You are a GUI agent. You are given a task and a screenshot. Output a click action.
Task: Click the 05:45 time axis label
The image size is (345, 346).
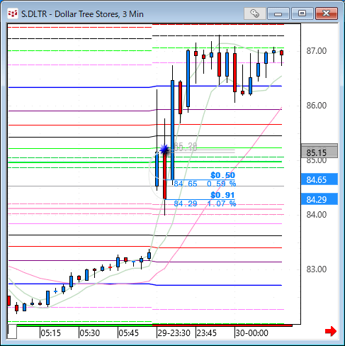click(x=128, y=333)
